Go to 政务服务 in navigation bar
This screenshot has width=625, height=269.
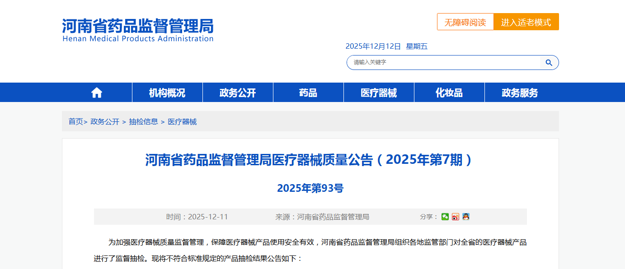tap(520, 93)
